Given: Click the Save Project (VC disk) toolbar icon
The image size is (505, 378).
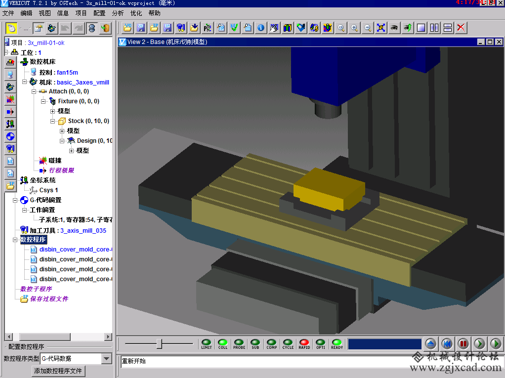Looking at the screenshot, I should point(141,28).
